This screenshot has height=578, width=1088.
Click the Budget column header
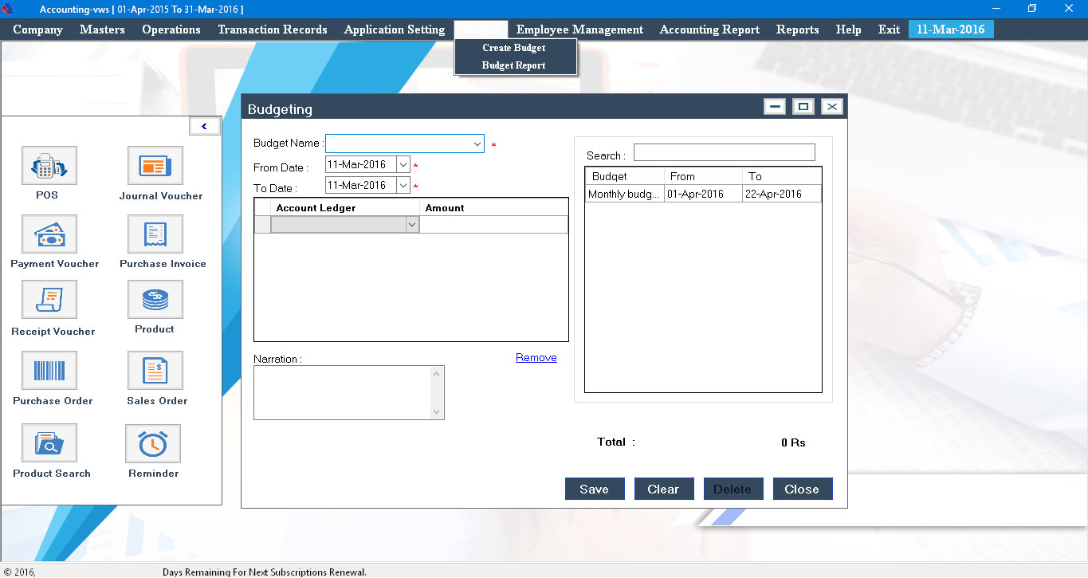point(625,176)
